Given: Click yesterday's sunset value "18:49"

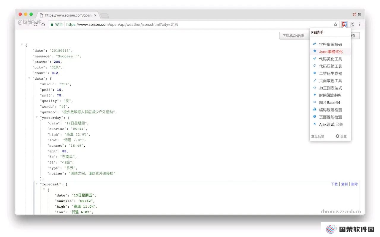Looking at the screenshot, I should pyautogui.click(x=75, y=146).
